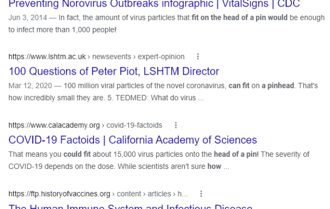This screenshot has width=330, height=209.
Task: Click the newsevents breadcrumb segment
Action: (x=112, y=57)
